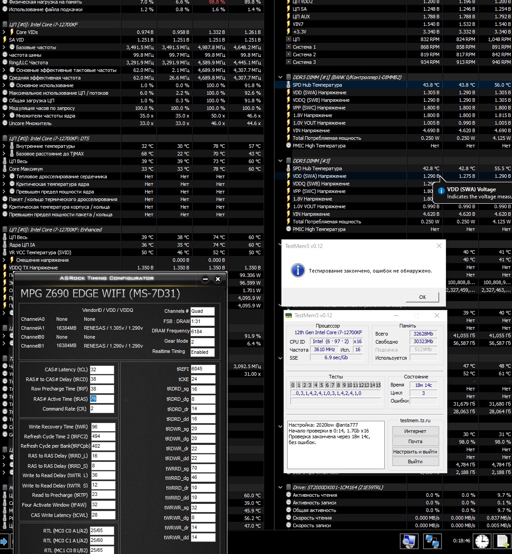
Task: Expand Тепловое дросселирование сердечника row
Action: (x=4, y=176)
